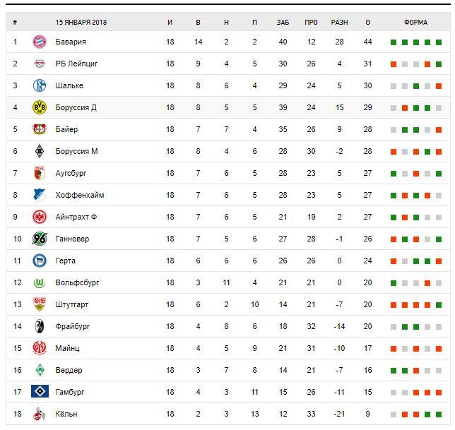455x430 pixels.
Task: Open the Фрайбург team page
Action: tap(72, 327)
